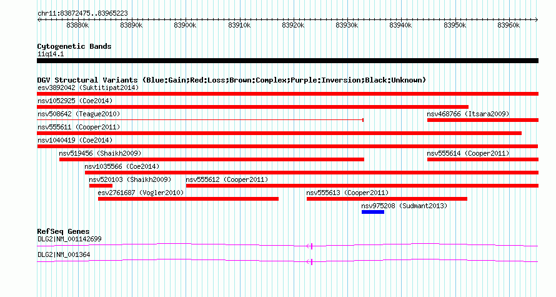
Task: Select the blue nsv975208 gain bar
Action: (x=373, y=212)
